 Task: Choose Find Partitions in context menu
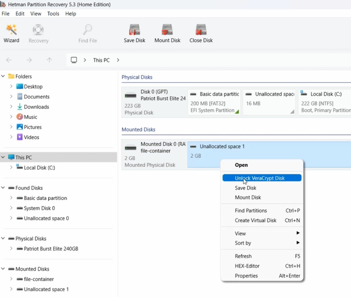coord(262,211)
